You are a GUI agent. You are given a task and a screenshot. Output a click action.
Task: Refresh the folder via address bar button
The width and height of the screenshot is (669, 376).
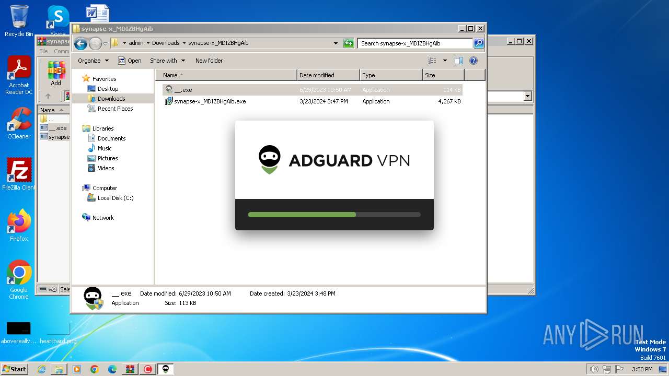click(349, 43)
